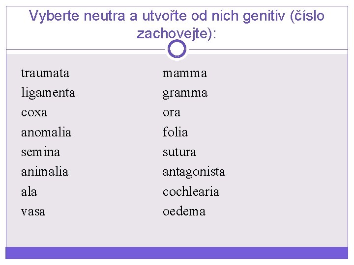Click on the word 'folia'
354x265 pixels.
tap(175, 132)
